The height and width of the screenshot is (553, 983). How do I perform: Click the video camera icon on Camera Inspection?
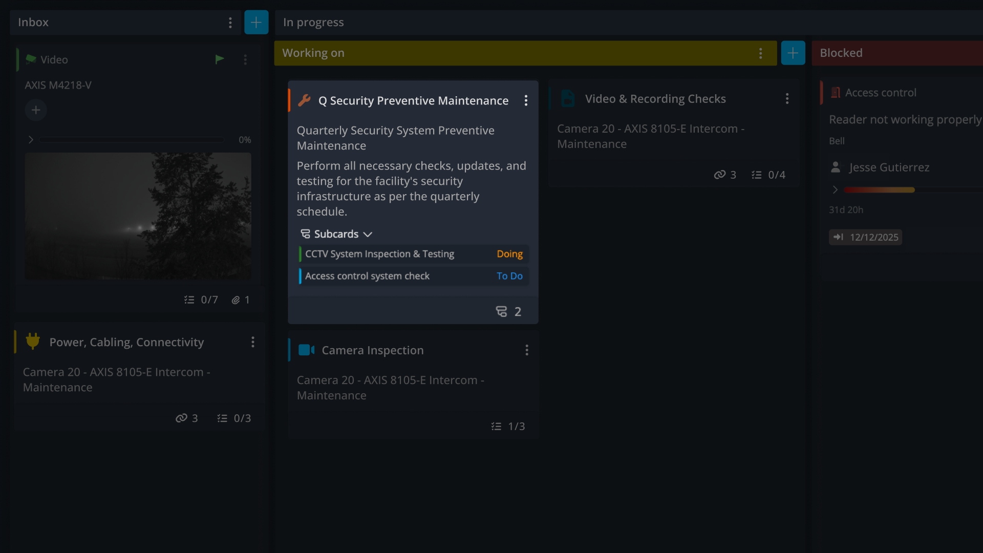tap(306, 350)
